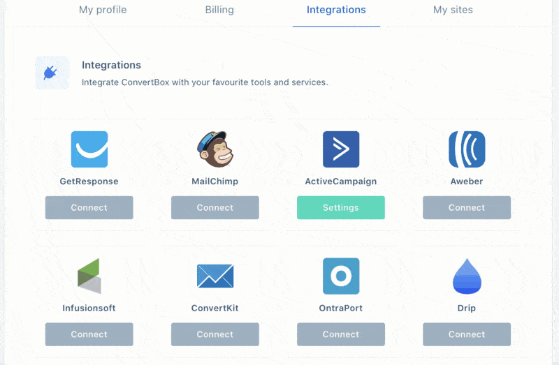The image size is (559, 365).
Task: Open ActiveCampaign Settings
Action: [x=341, y=207]
